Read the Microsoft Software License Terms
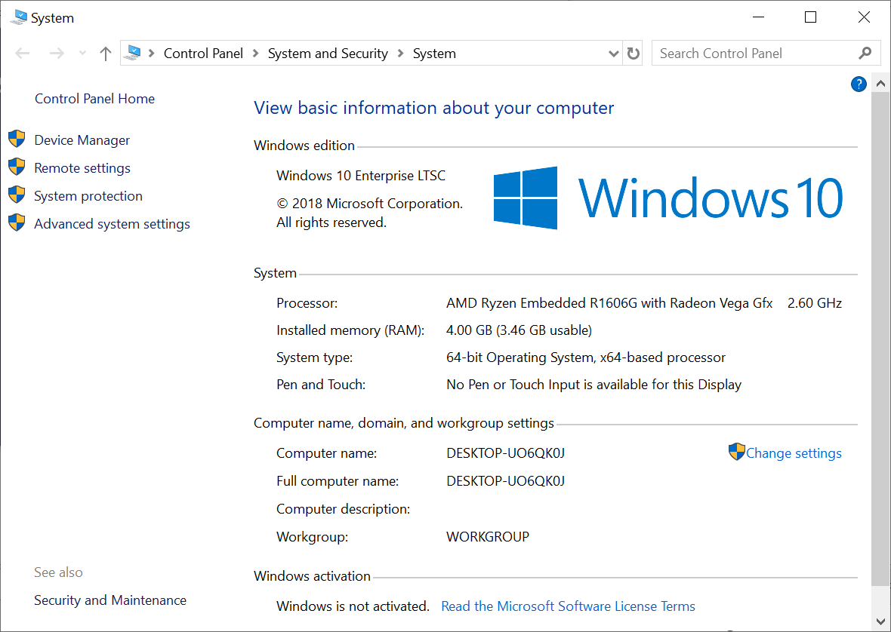The width and height of the screenshot is (891, 632). [569, 606]
